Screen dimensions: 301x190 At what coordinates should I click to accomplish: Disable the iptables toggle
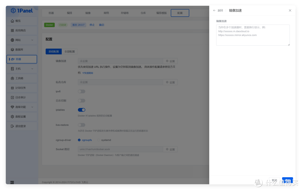[x=81, y=110]
